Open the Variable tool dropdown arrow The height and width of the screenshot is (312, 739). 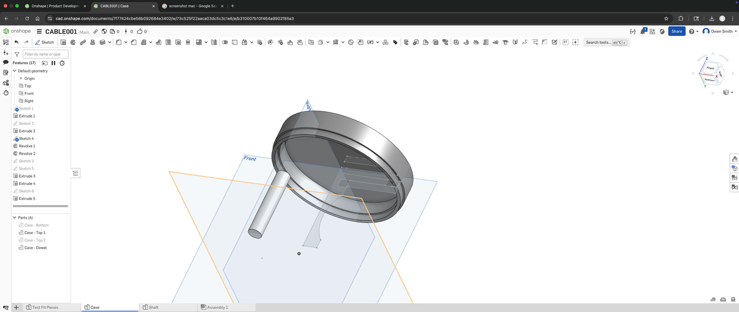coord(377,42)
